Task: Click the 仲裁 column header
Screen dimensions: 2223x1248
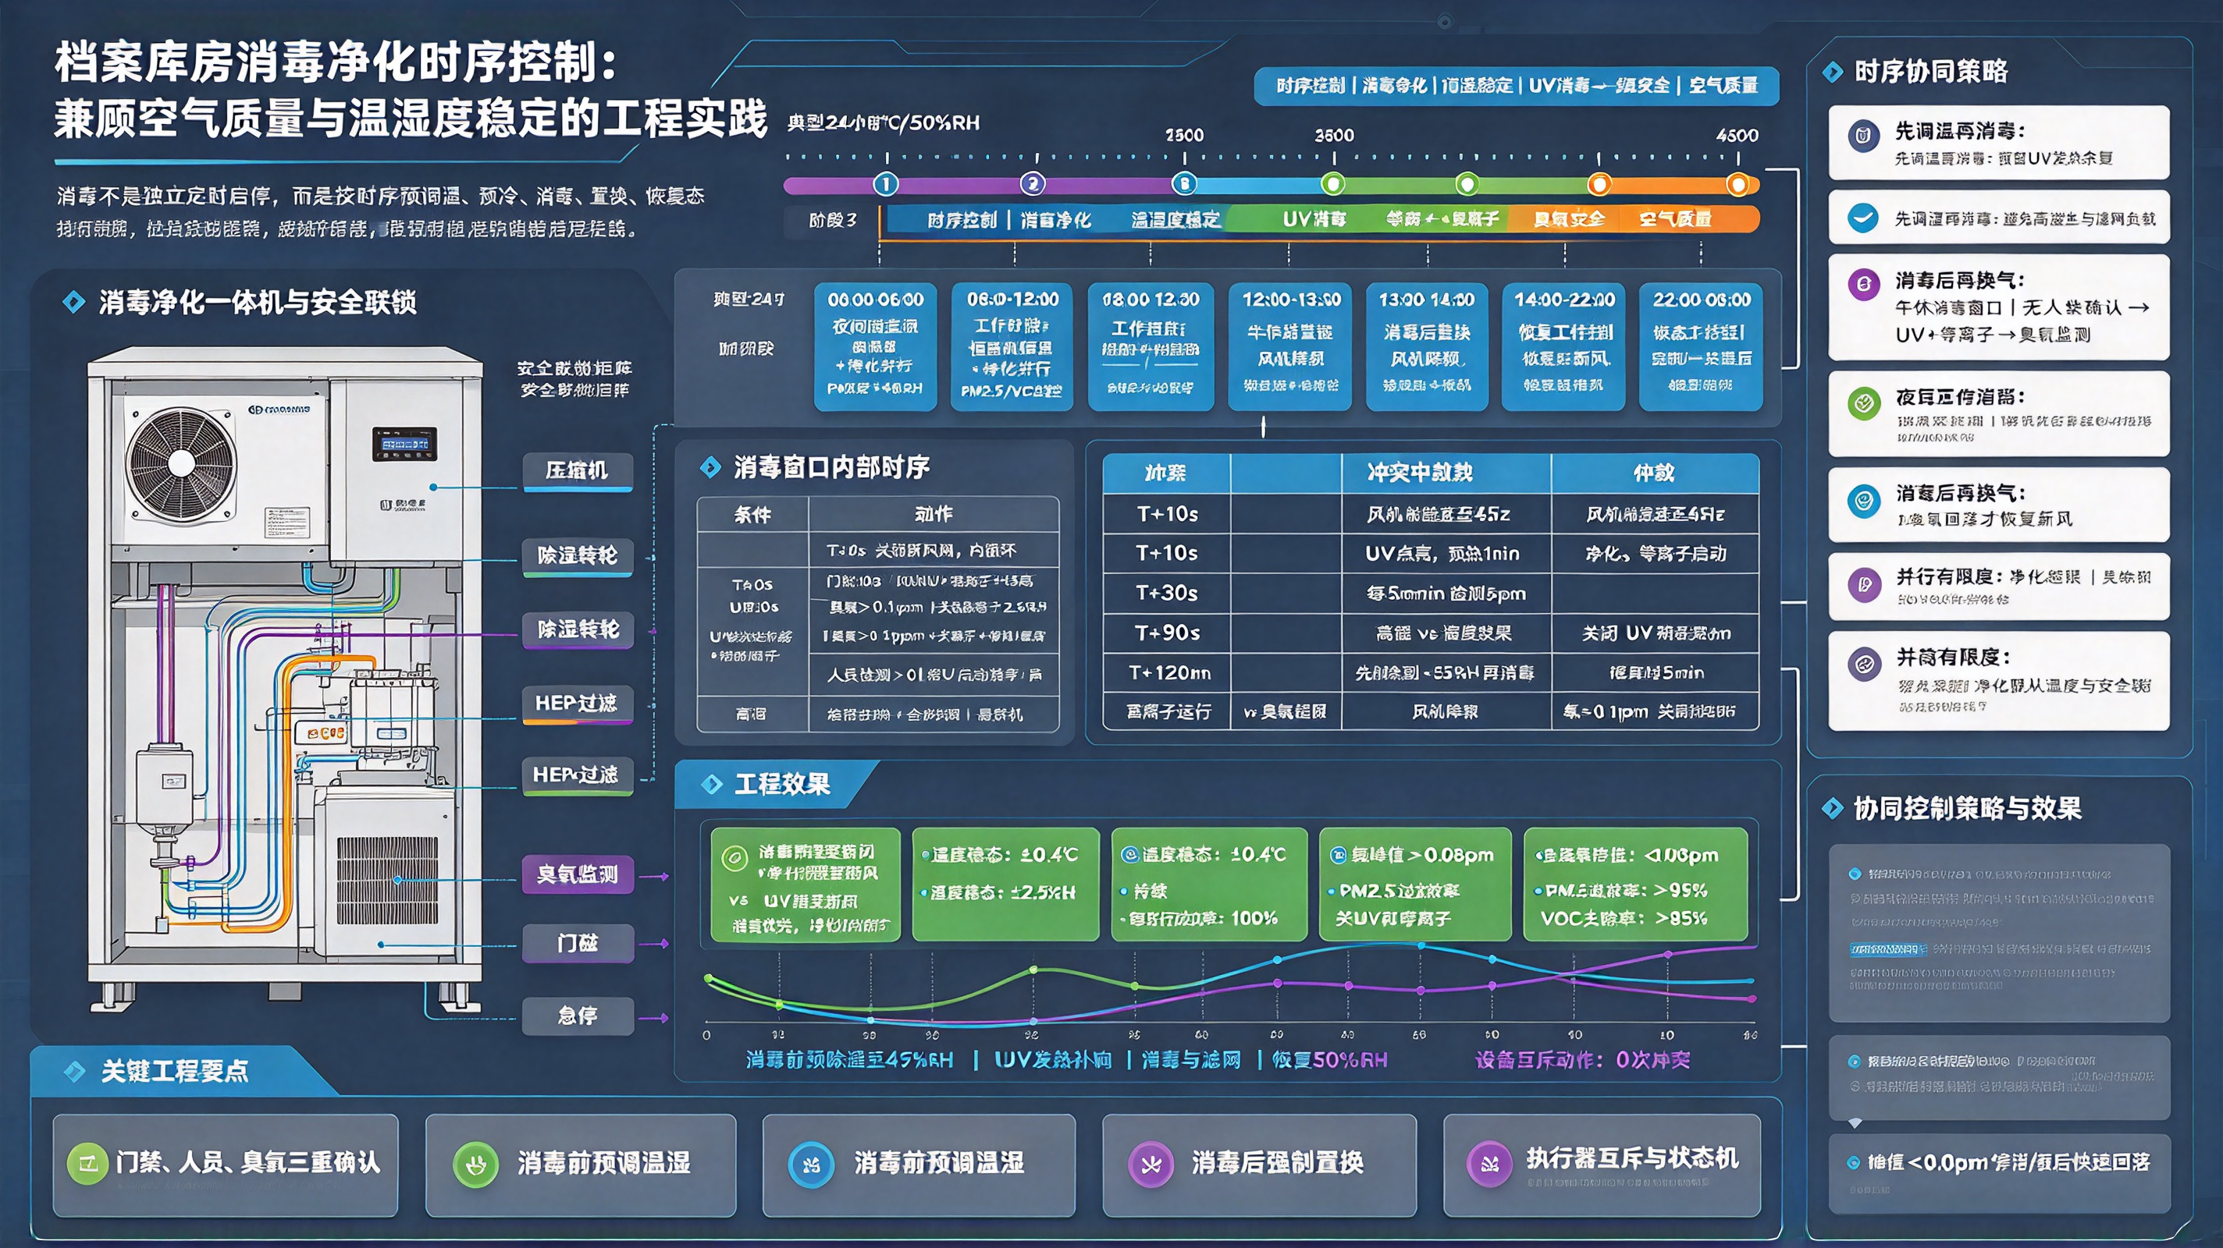Action: pos(1654,473)
